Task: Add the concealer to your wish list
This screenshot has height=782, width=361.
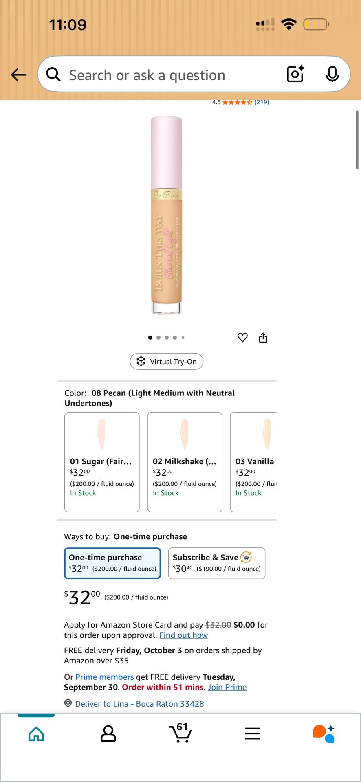Action: click(x=242, y=337)
